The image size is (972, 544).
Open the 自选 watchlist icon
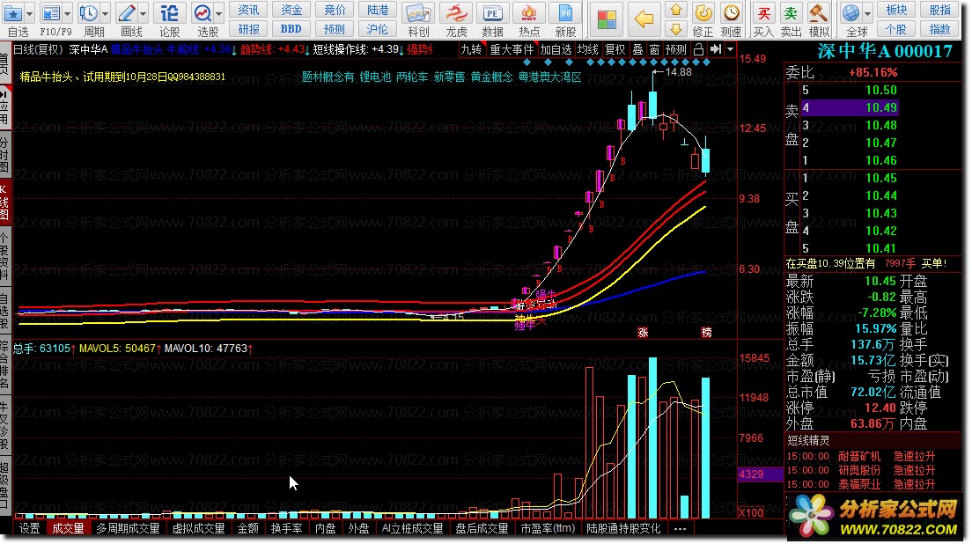[x=13, y=12]
